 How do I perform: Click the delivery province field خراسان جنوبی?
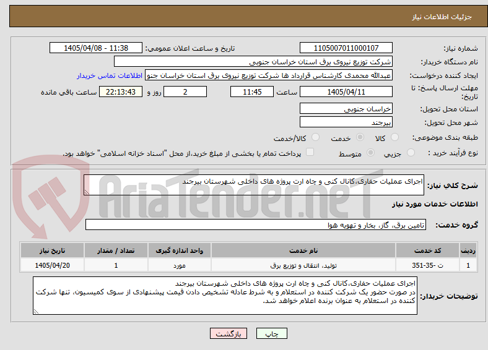[x=346, y=108]
